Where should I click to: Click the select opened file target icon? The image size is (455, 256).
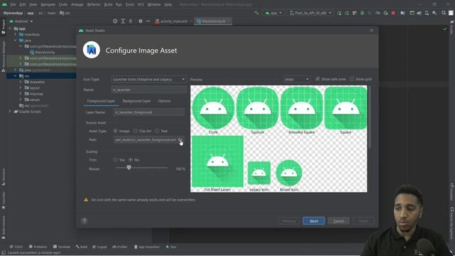point(115,21)
